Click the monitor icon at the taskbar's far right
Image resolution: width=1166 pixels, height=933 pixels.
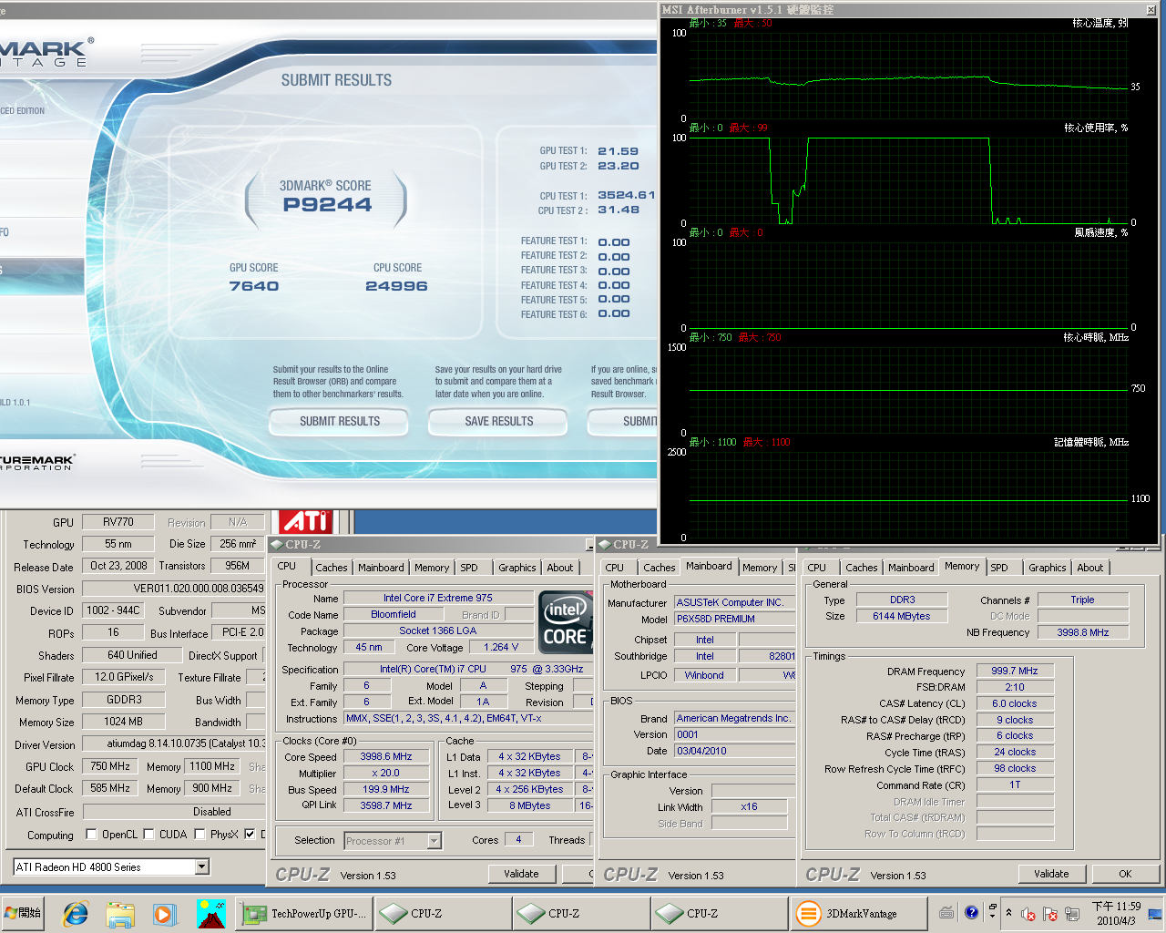pos(1155,914)
